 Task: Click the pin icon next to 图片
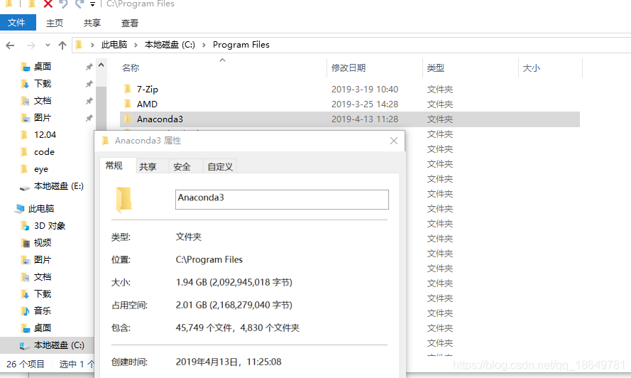pyautogui.click(x=89, y=118)
